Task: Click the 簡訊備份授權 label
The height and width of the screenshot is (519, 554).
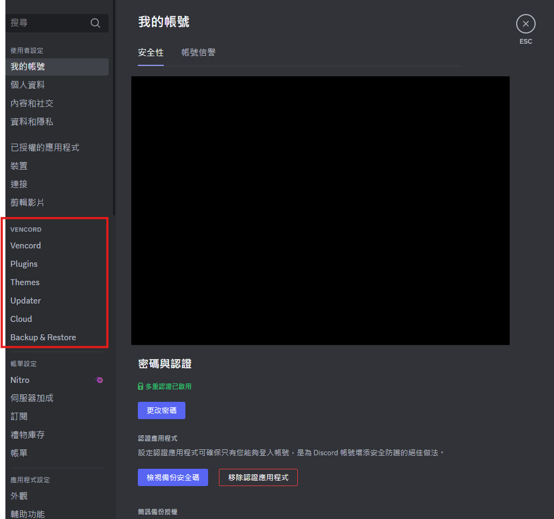Action: click(x=158, y=511)
